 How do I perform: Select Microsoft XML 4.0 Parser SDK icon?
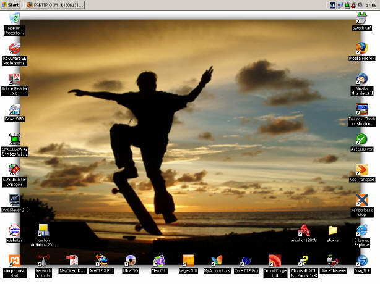(x=304, y=266)
